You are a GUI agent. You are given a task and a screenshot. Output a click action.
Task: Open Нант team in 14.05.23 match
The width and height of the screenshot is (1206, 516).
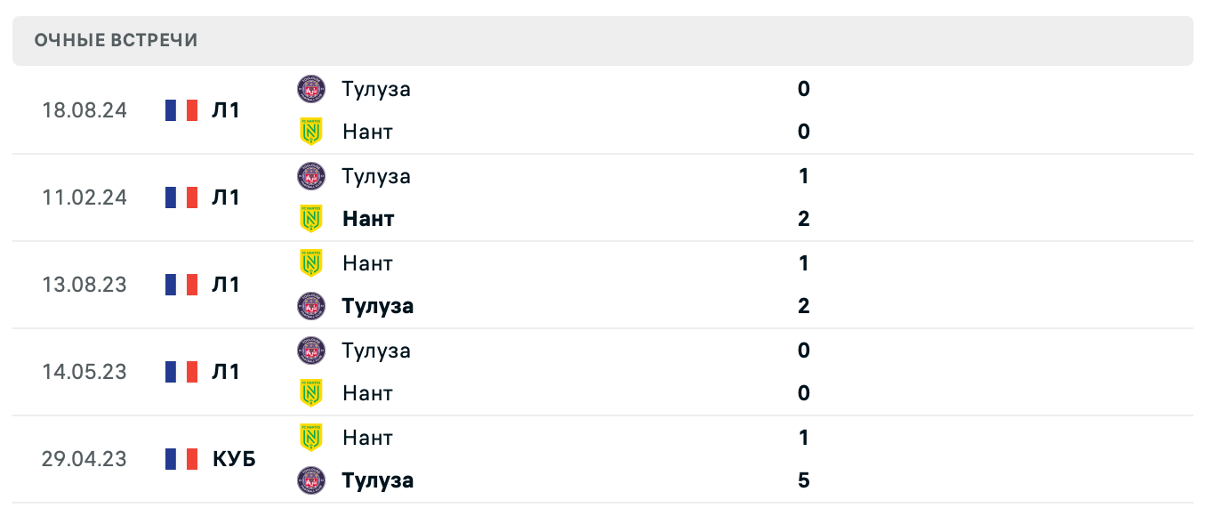[367, 393]
